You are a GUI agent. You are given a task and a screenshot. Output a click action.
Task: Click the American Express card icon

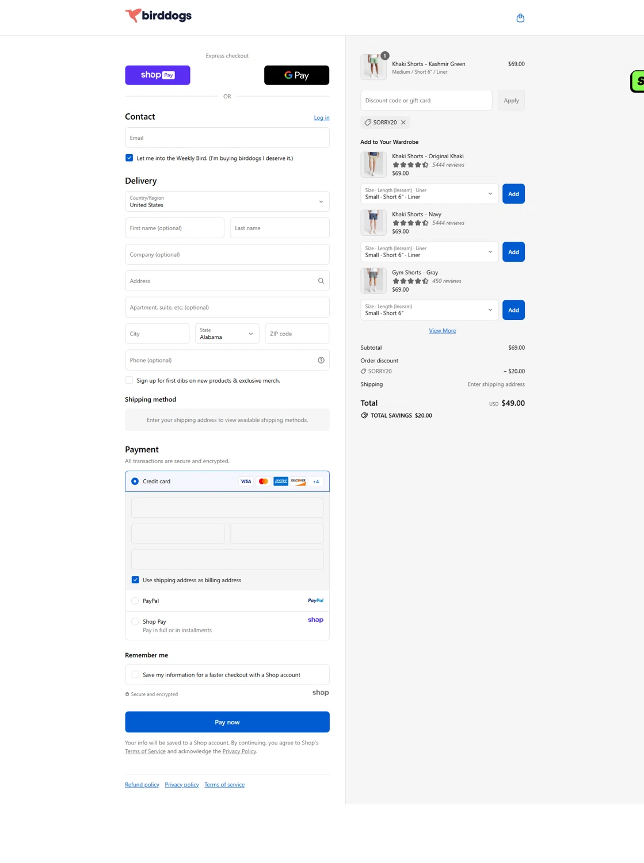[x=281, y=482]
